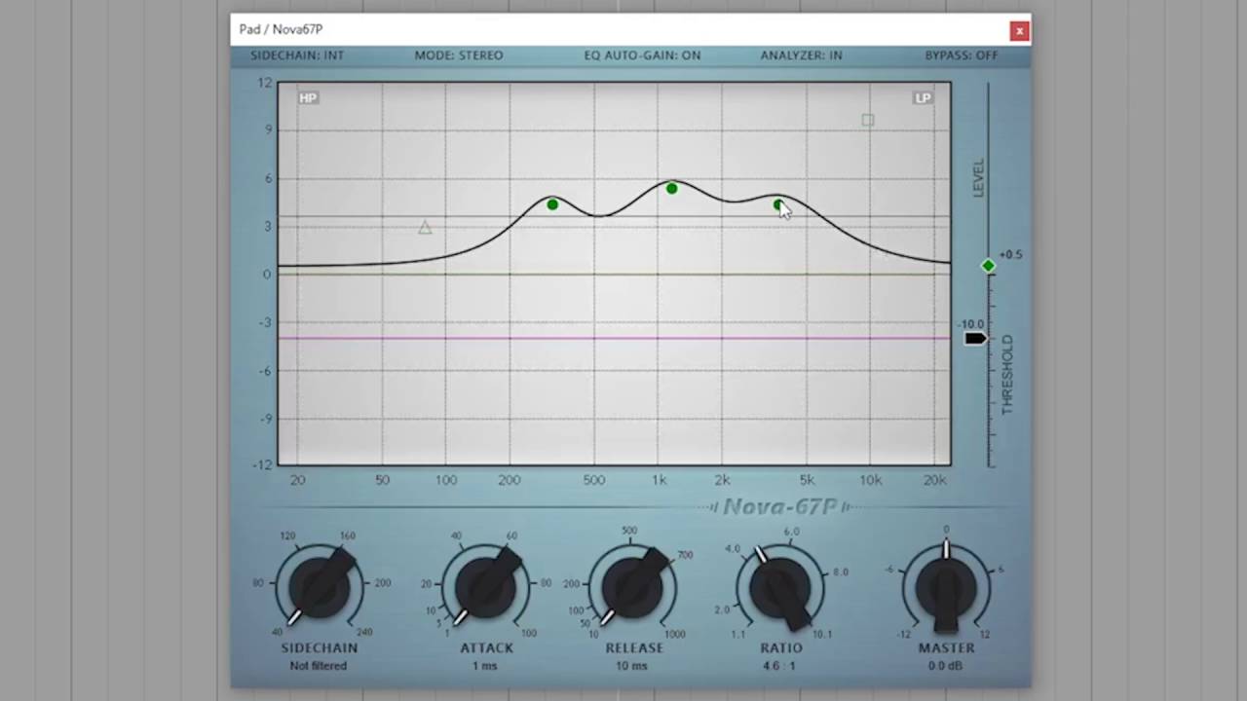Click the RELEASE knob
Viewport: 1247px width, 701px height.
click(x=633, y=586)
